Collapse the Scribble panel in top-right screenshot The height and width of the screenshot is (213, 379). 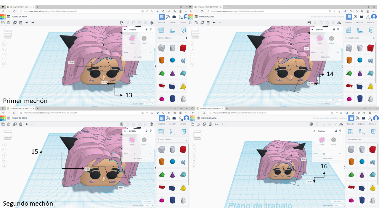pyautogui.click(x=313, y=30)
